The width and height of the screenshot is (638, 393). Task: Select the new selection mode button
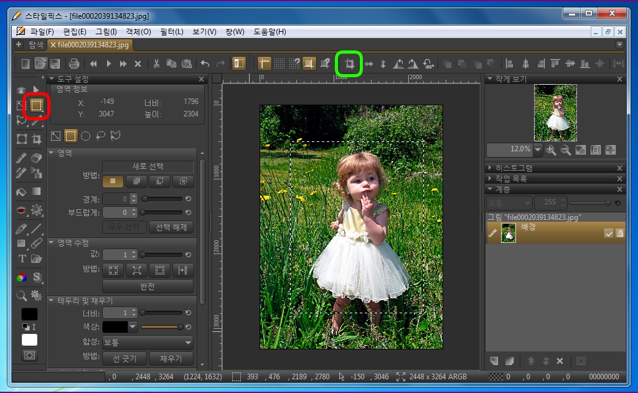pos(113,181)
